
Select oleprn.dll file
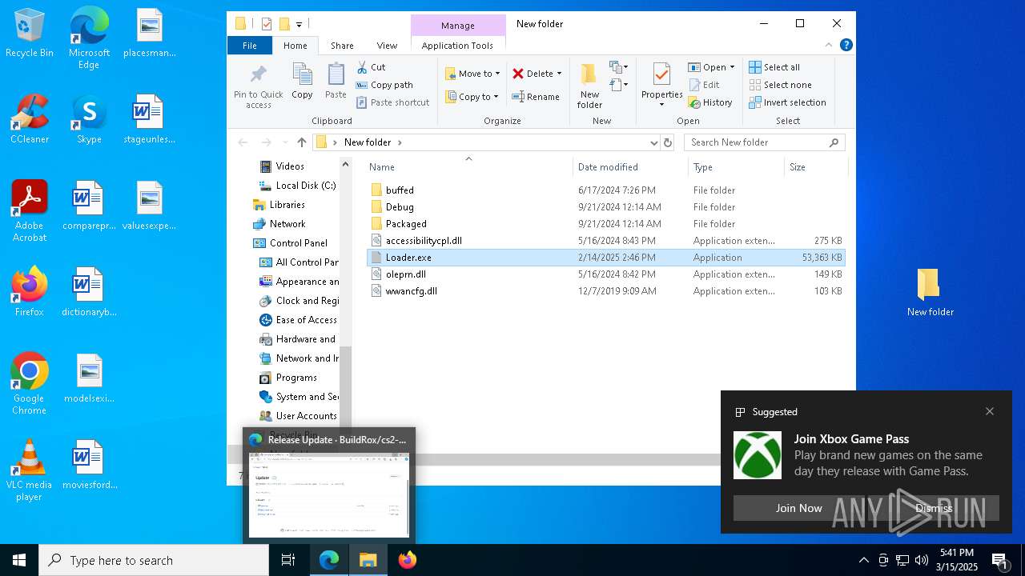[x=605, y=274]
